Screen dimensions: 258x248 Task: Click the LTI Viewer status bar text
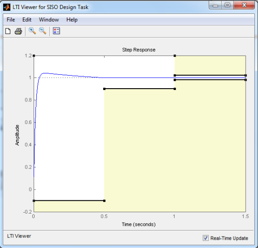click(x=19, y=236)
